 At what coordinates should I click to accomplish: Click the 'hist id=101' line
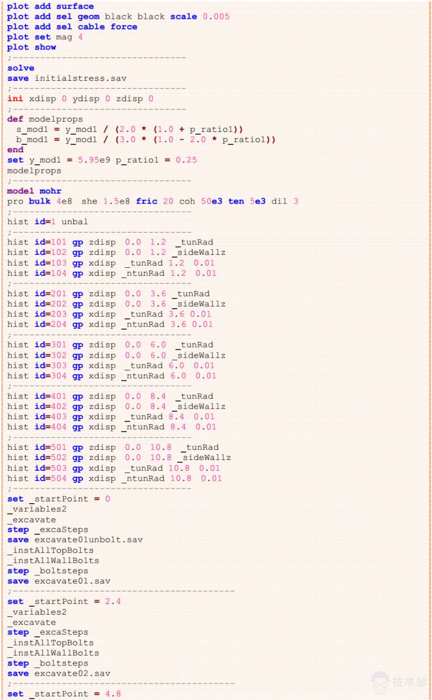tap(110, 242)
